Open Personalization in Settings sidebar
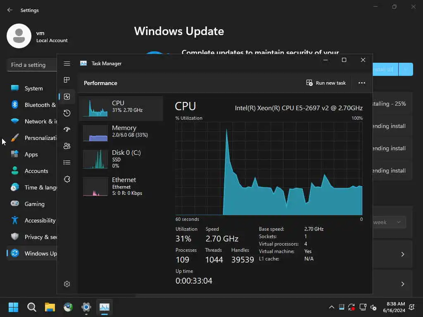 pos(32,138)
